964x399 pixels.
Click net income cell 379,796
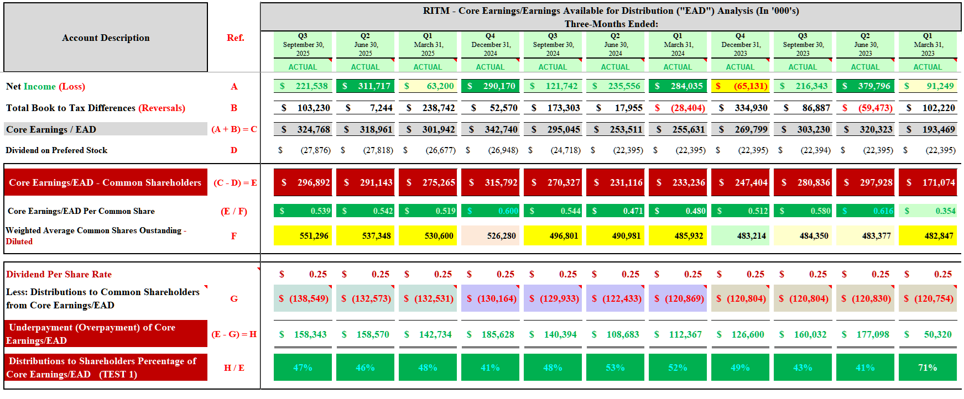point(865,86)
